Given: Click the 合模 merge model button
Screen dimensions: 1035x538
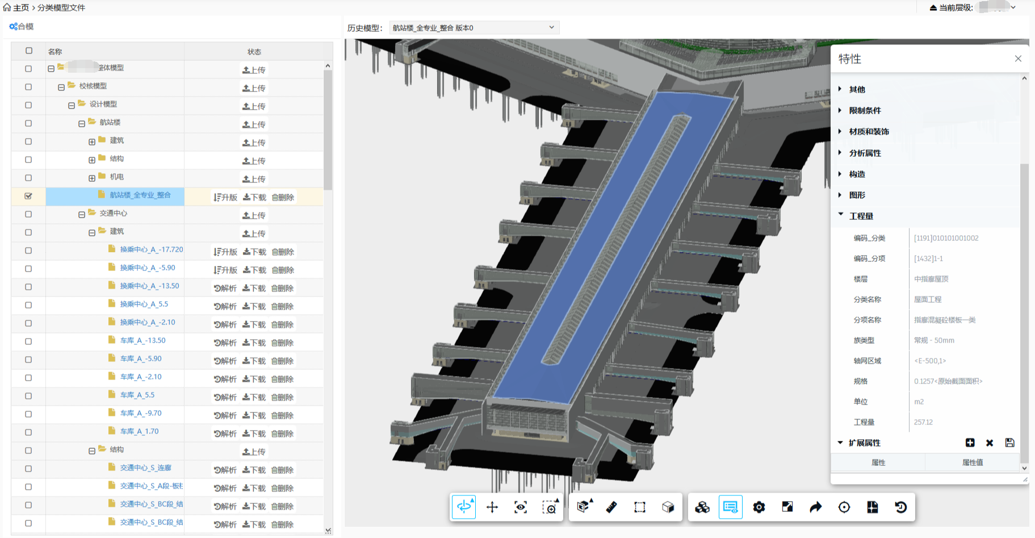Looking at the screenshot, I should point(22,27).
